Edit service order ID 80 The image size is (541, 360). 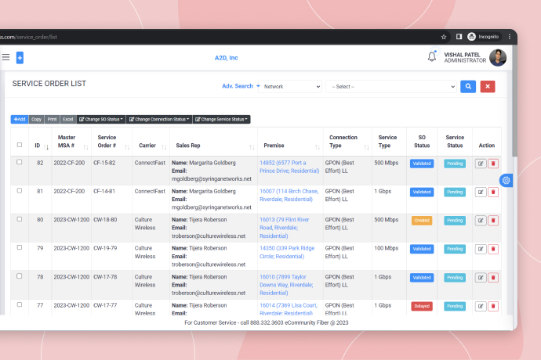pyautogui.click(x=481, y=221)
